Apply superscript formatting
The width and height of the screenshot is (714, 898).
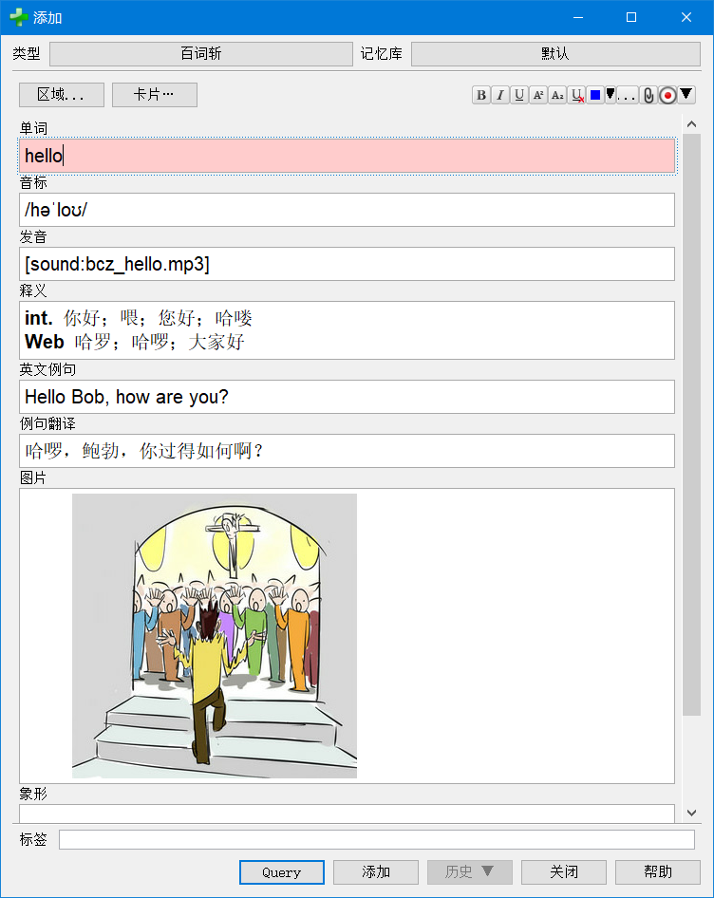(538, 95)
